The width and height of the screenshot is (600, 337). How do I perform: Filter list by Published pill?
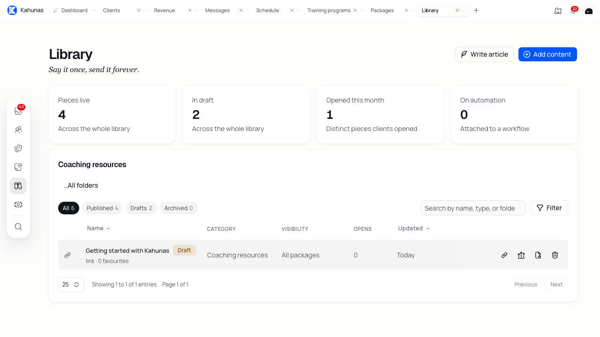pyautogui.click(x=102, y=208)
